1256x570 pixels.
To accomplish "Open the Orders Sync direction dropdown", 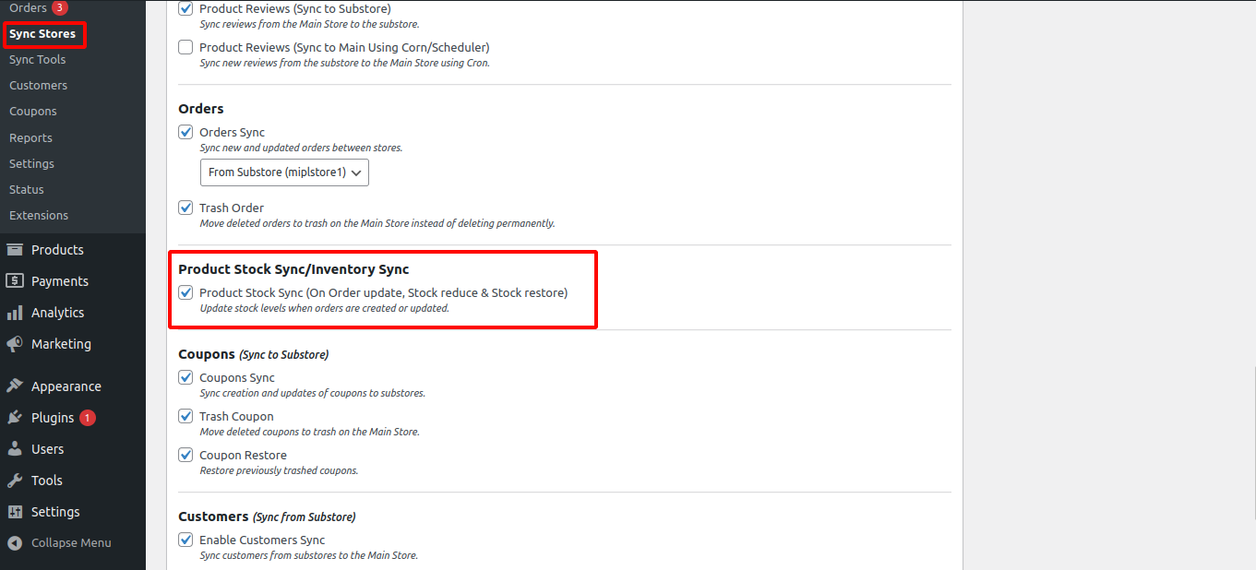I will pyautogui.click(x=284, y=172).
